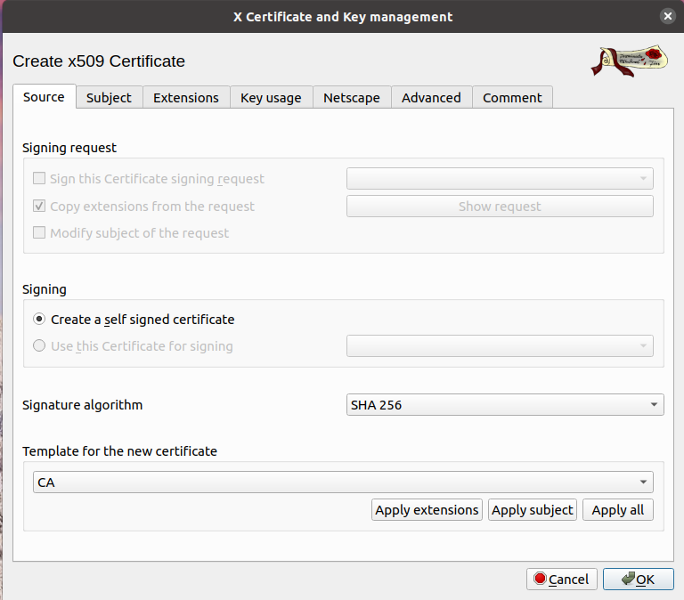Open the signing request selection dropdown
The image size is (684, 600).
coord(500,179)
